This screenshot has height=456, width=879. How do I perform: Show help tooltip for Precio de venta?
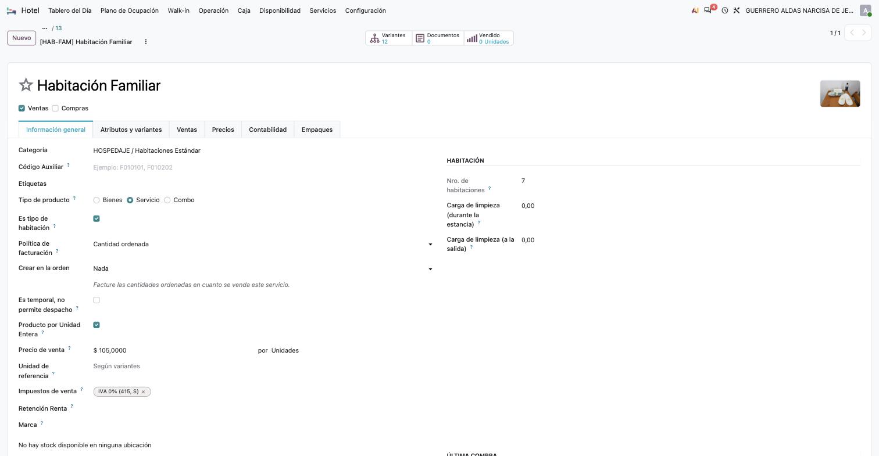[69, 349]
